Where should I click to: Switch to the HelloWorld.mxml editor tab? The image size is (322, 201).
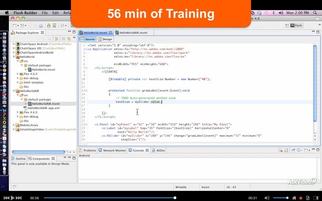(95, 33)
